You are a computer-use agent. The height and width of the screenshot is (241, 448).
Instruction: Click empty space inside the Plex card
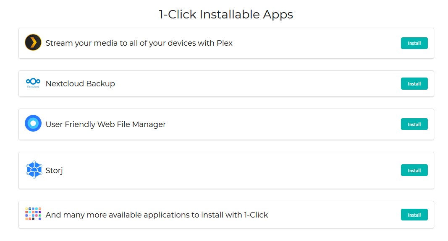click(x=314, y=43)
